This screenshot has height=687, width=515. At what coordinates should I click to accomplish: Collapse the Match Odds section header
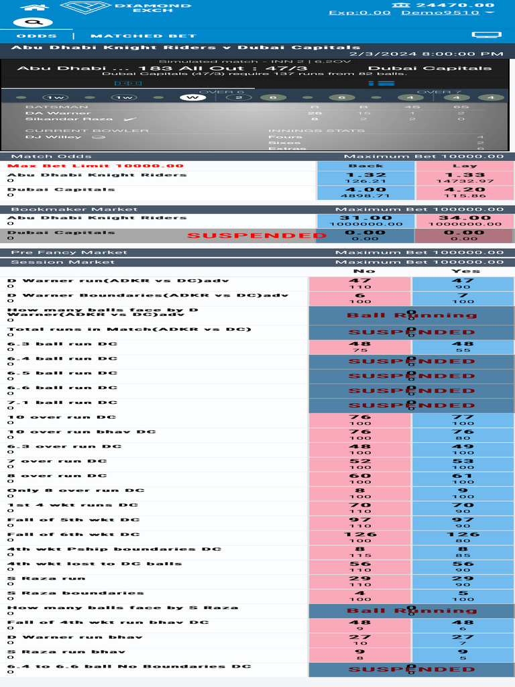[x=257, y=156]
